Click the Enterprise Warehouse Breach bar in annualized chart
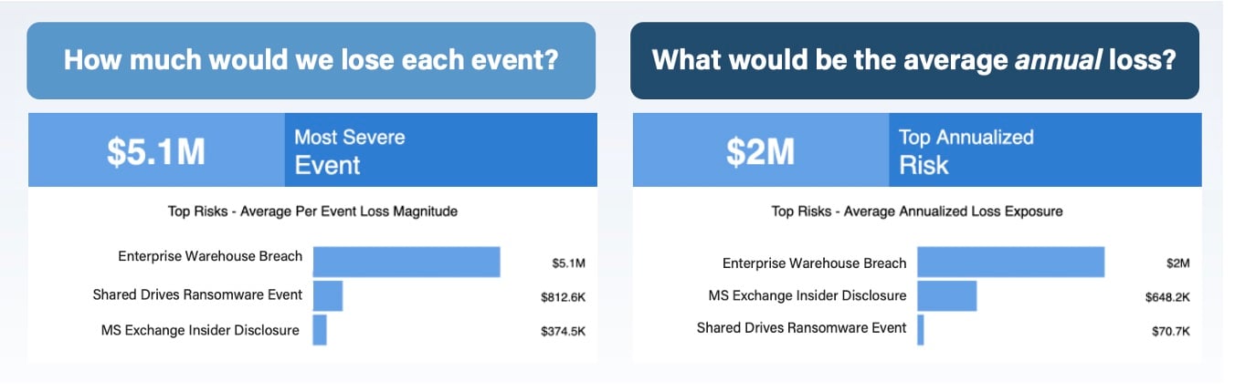1235x392 pixels. 1011,262
